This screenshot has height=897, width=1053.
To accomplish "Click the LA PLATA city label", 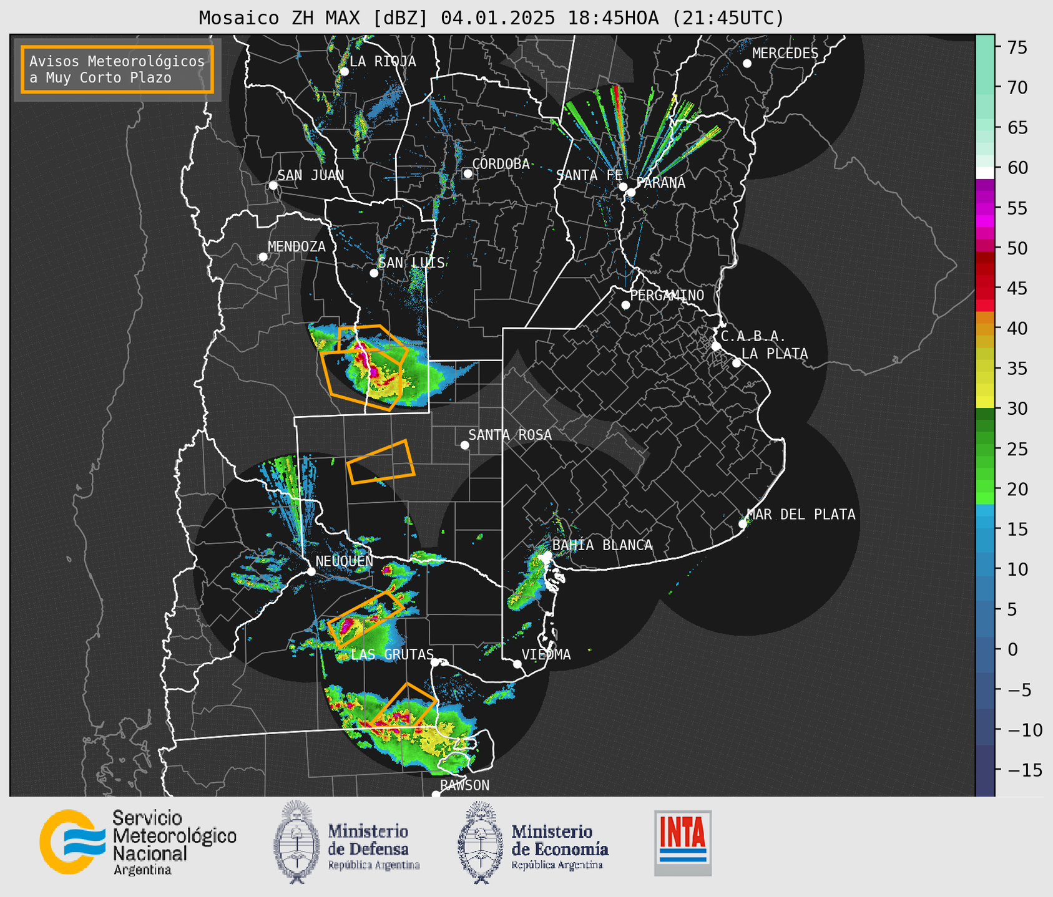I will (x=775, y=354).
